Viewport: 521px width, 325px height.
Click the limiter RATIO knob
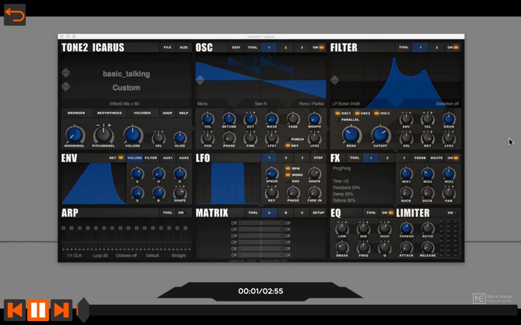[428, 228]
